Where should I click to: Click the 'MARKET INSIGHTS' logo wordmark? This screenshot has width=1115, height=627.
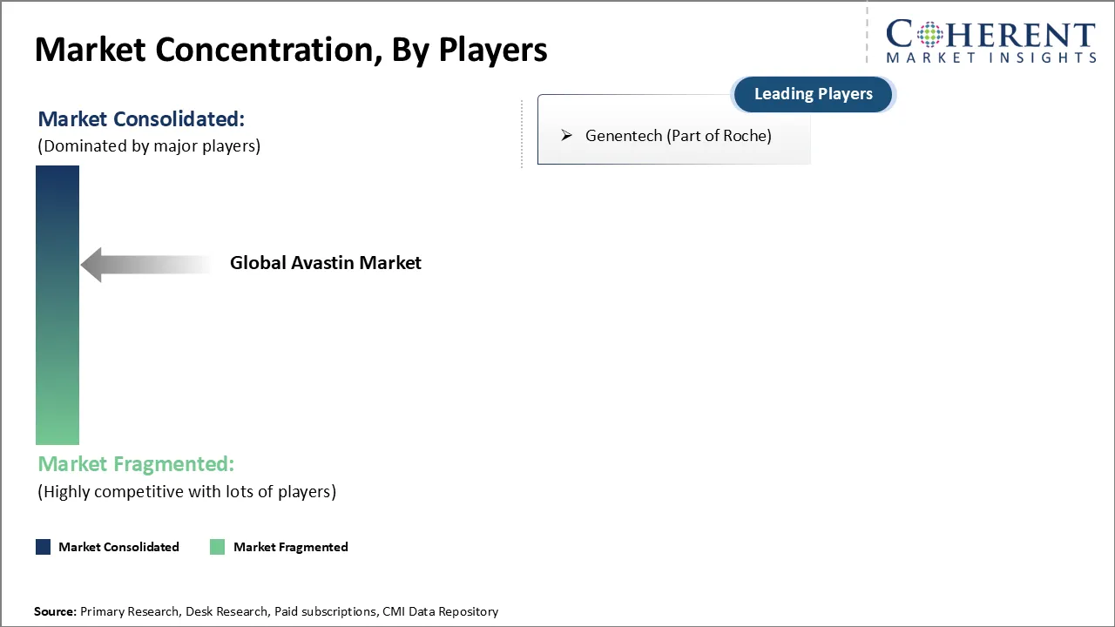tap(990, 57)
